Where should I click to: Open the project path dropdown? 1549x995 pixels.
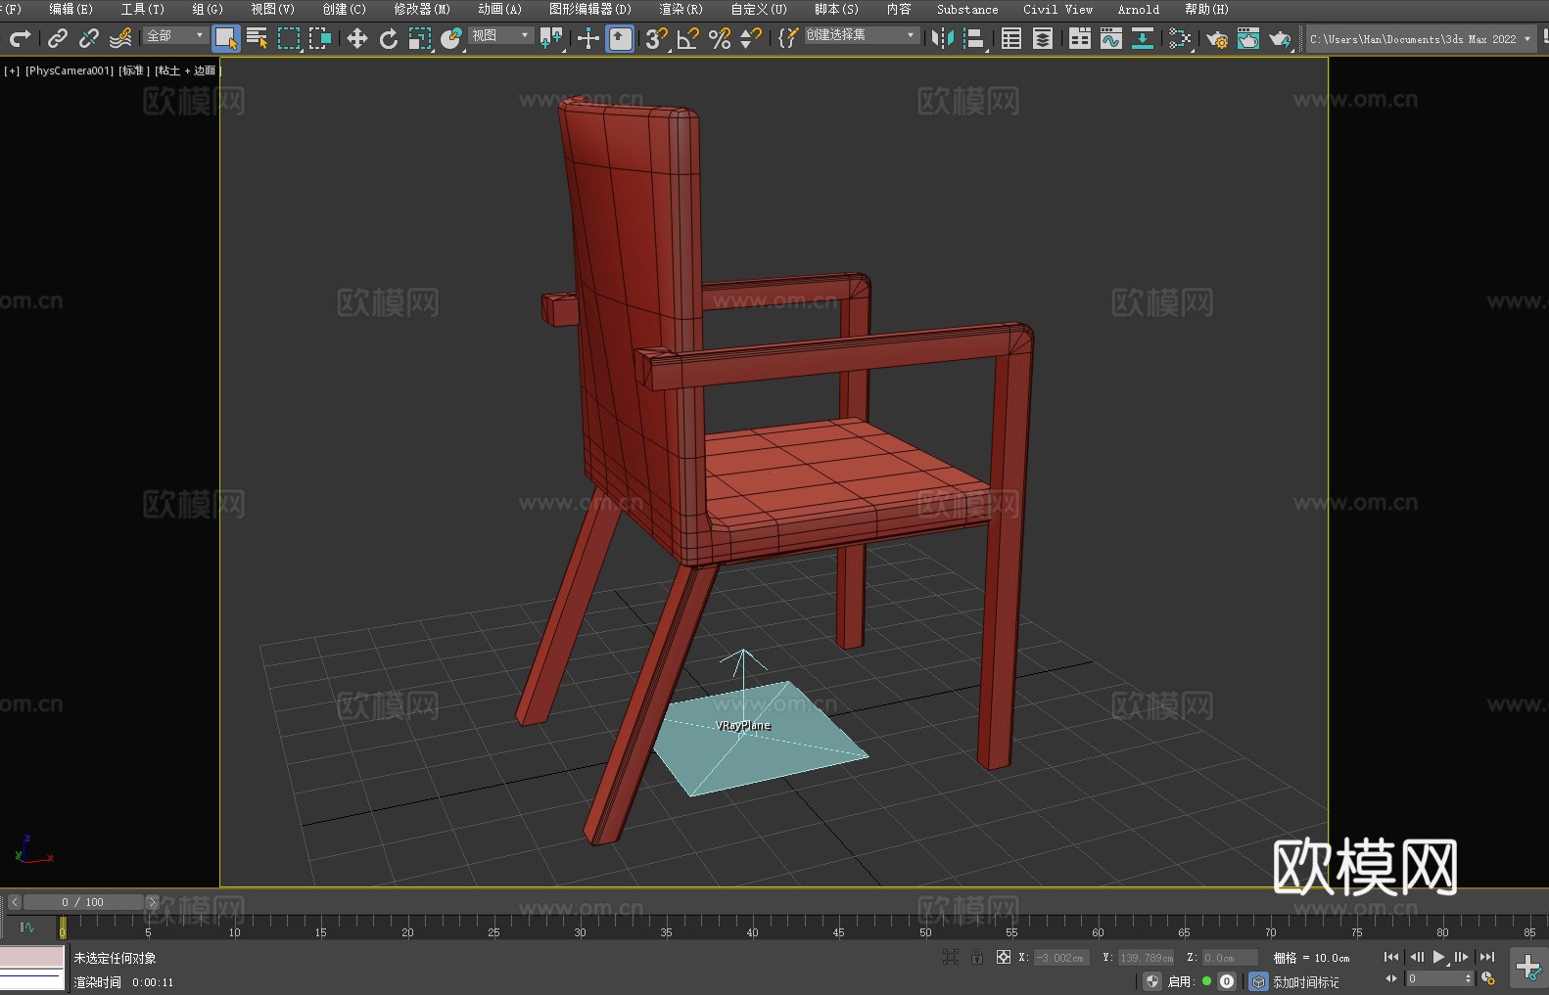pyautogui.click(x=1420, y=39)
